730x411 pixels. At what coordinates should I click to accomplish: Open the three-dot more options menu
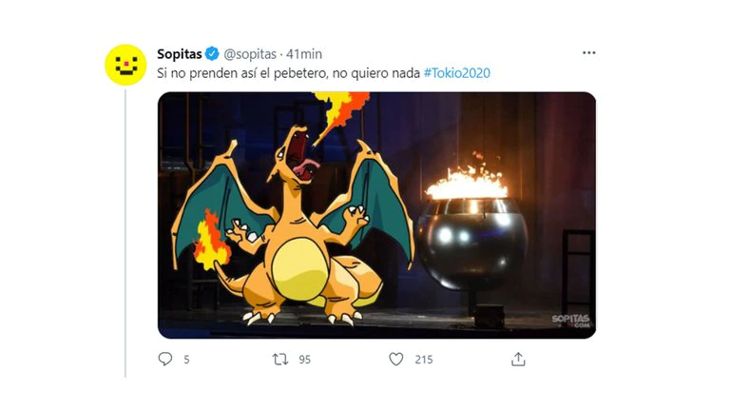click(589, 52)
